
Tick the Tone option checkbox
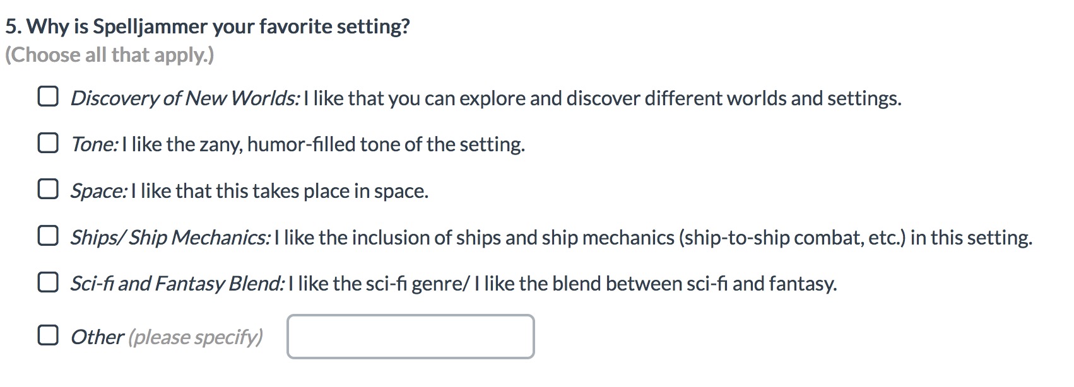tap(48, 143)
